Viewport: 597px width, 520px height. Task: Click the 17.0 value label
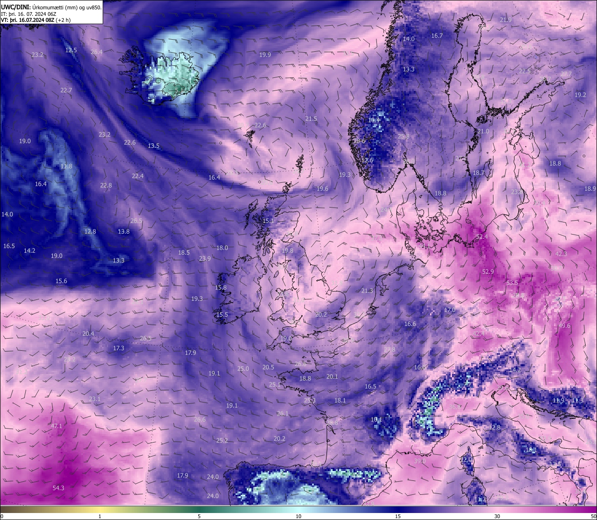click(x=450, y=310)
